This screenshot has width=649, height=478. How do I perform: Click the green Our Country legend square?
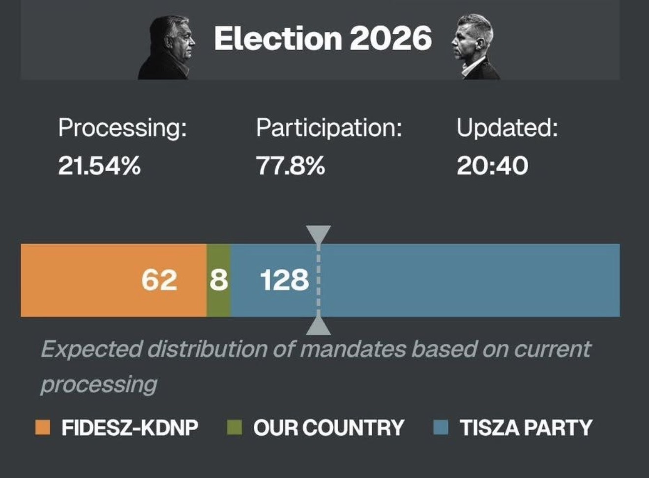[x=235, y=427]
